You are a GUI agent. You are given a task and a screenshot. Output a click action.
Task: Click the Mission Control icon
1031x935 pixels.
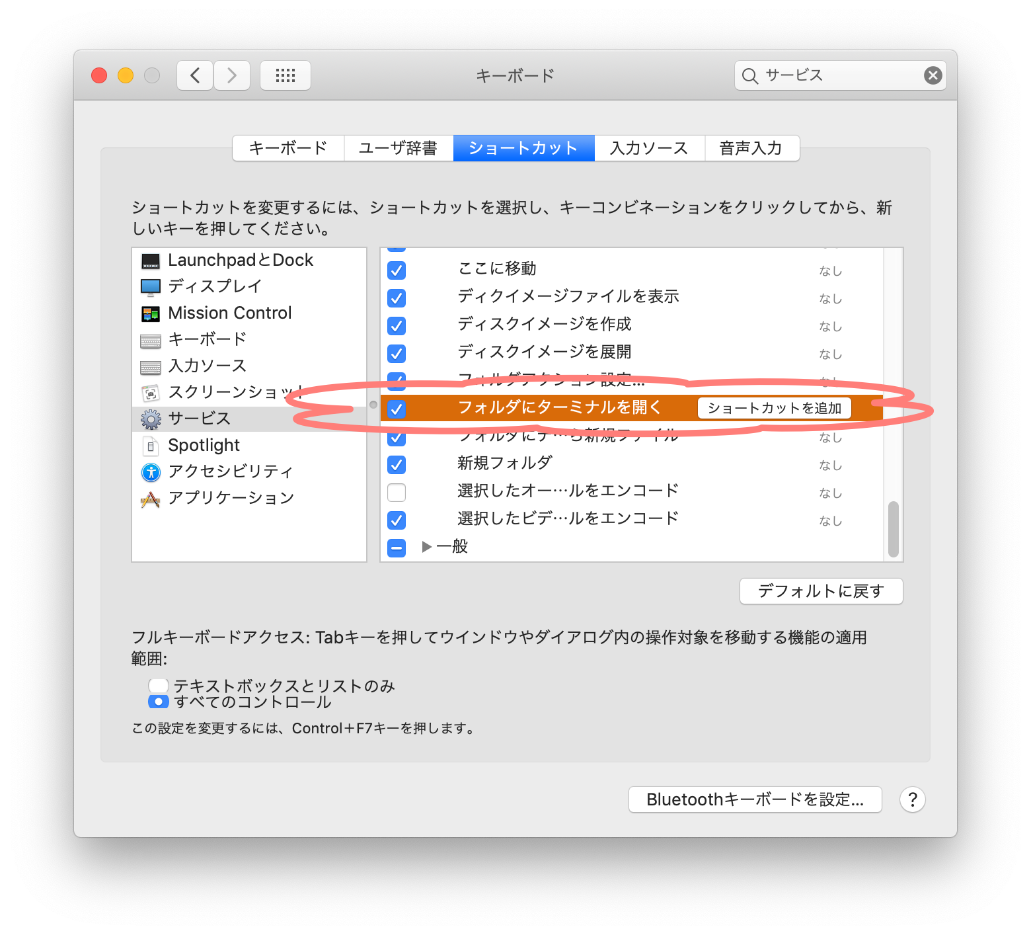coord(151,313)
